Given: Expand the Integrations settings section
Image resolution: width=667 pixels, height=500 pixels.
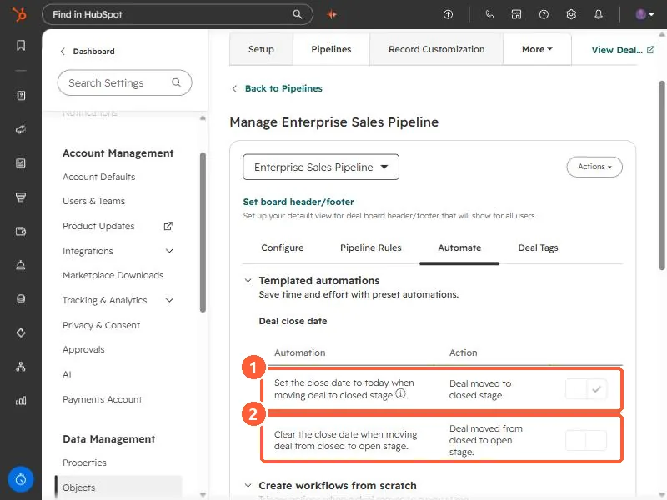Looking at the screenshot, I should coord(169,251).
